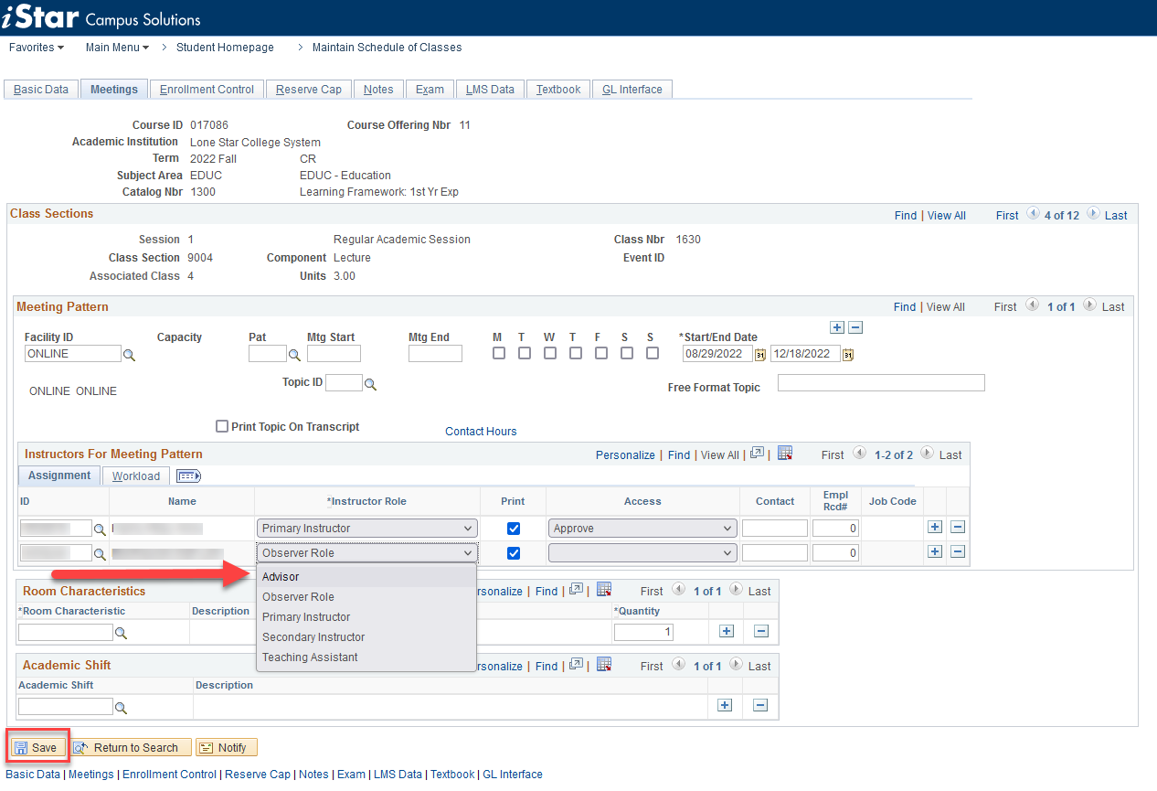This screenshot has width=1157, height=791.
Task: Click Return to Search button
Action: pos(131,748)
